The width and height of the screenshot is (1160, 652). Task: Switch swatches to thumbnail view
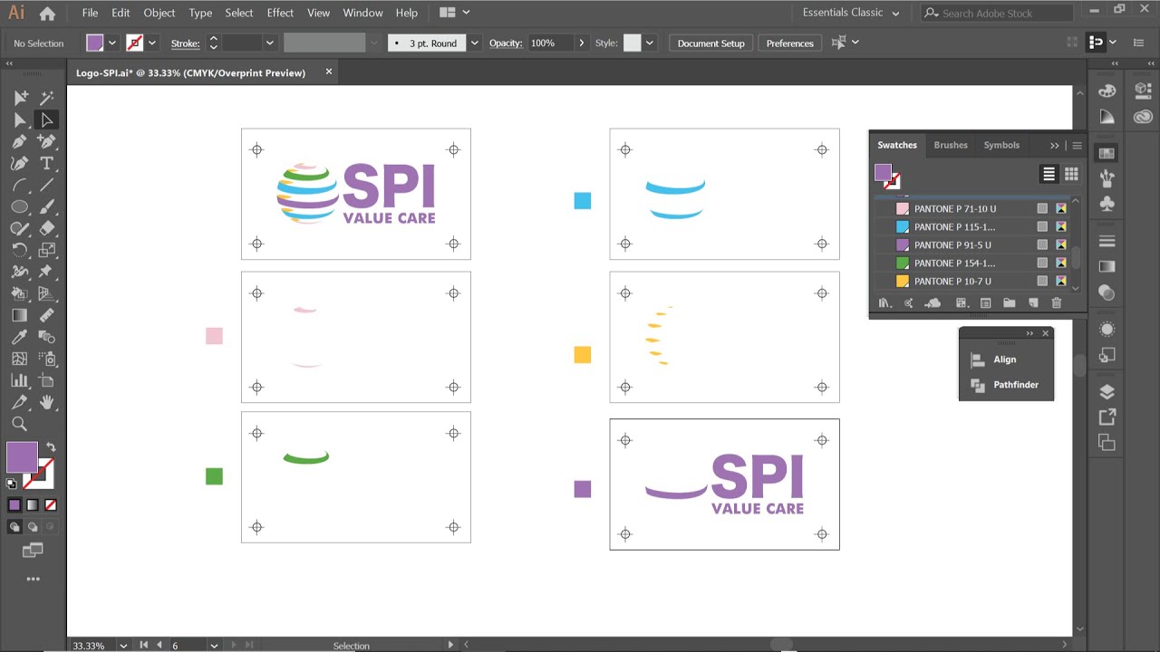pyautogui.click(x=1071, y=174)
